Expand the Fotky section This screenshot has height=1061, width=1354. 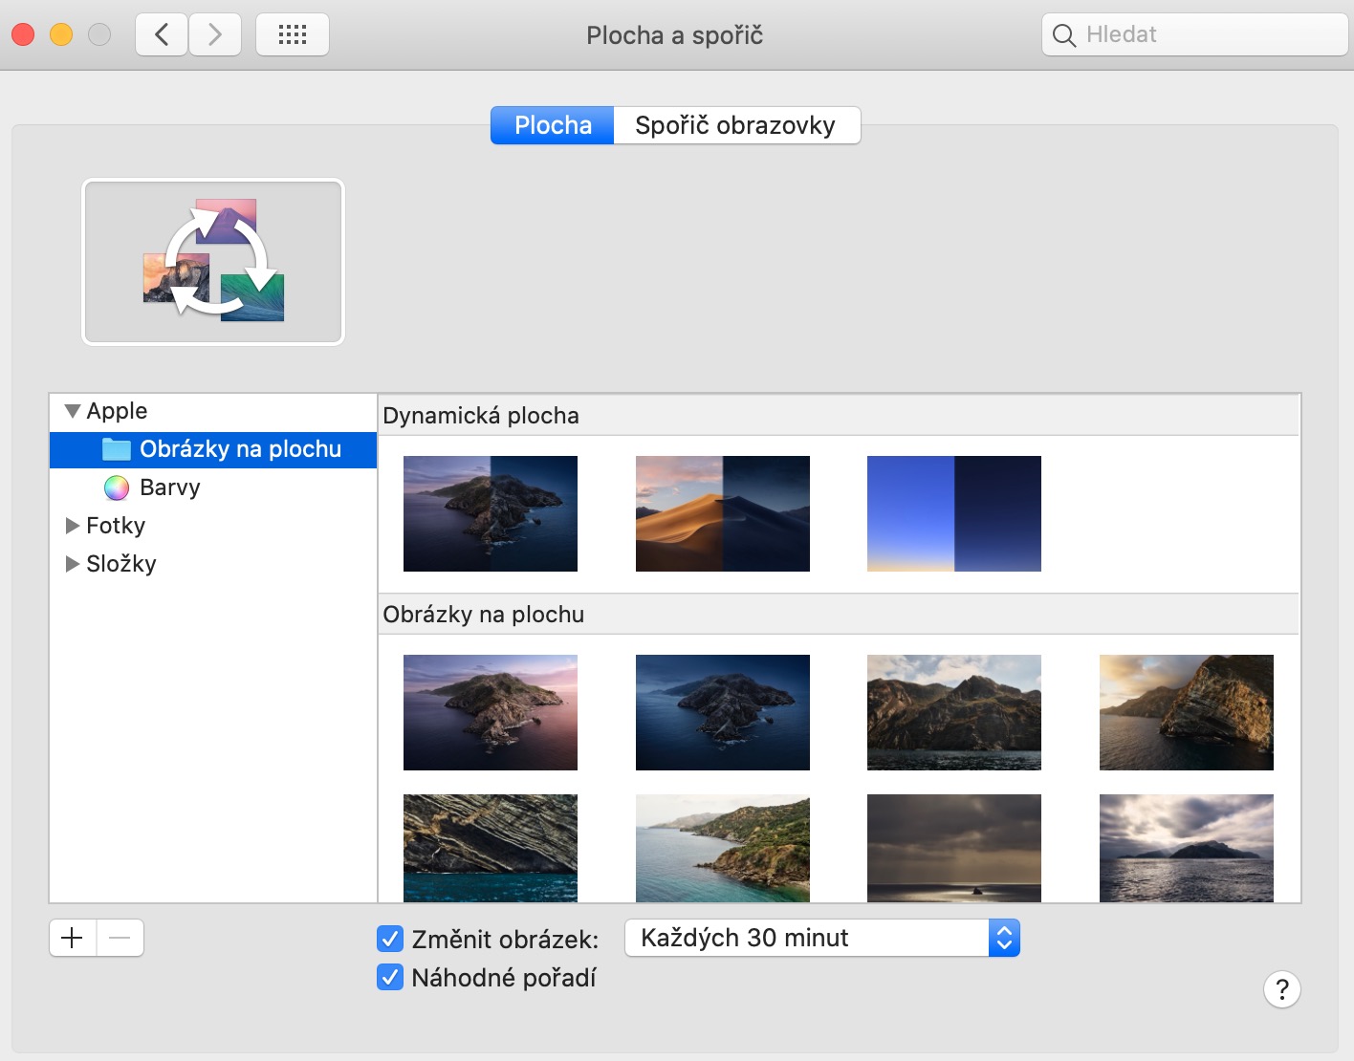[72, 526]
